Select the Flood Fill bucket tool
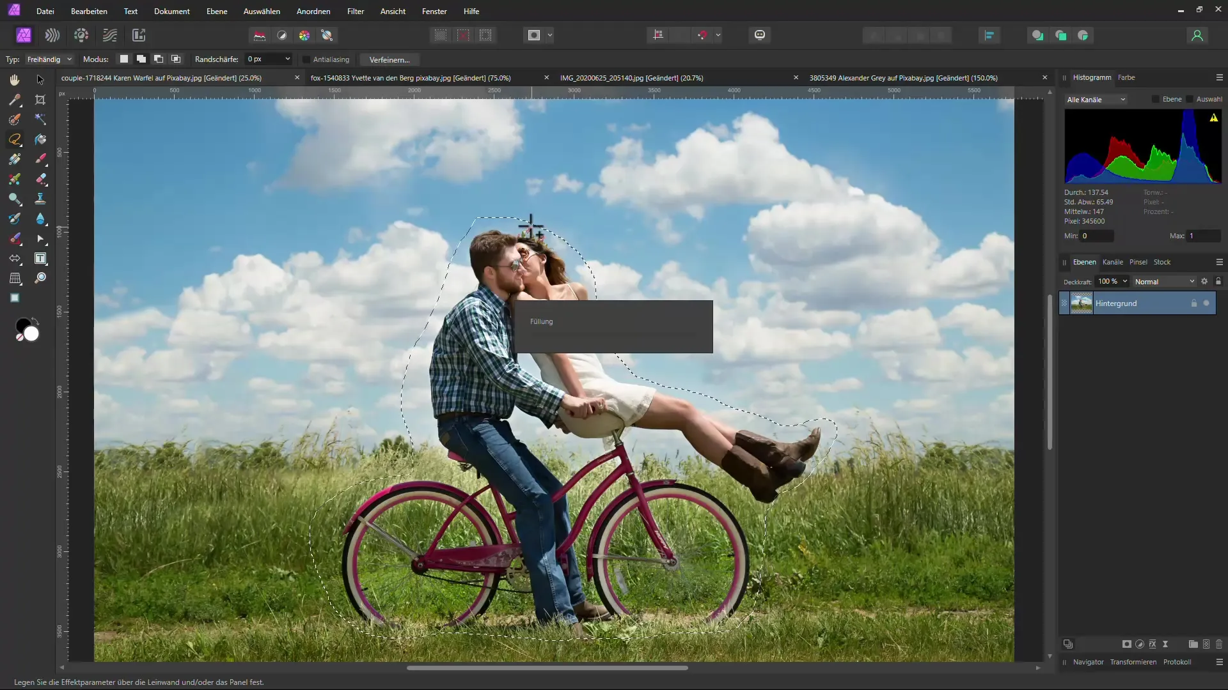 coord(40,139)
